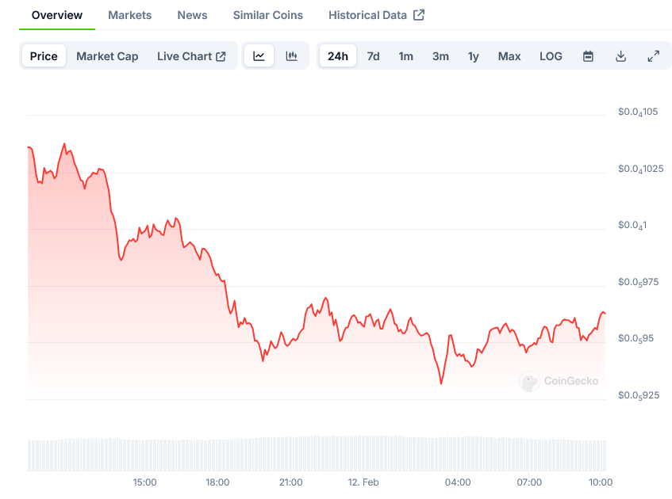Click the $0.0₅95 price axis label

click(x=636, y=339)
